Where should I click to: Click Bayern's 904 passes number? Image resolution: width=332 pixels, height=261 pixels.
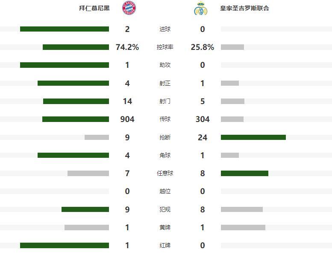click(x=127, y=119)
